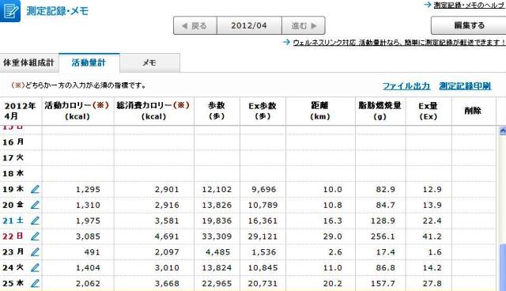Click the 総消費カロリー column header
This screenshot has height=291, width=506.
pyautogui.click(x=153, y=111)
